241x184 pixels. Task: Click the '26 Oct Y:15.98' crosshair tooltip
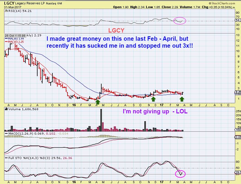[x=15, y=35]
